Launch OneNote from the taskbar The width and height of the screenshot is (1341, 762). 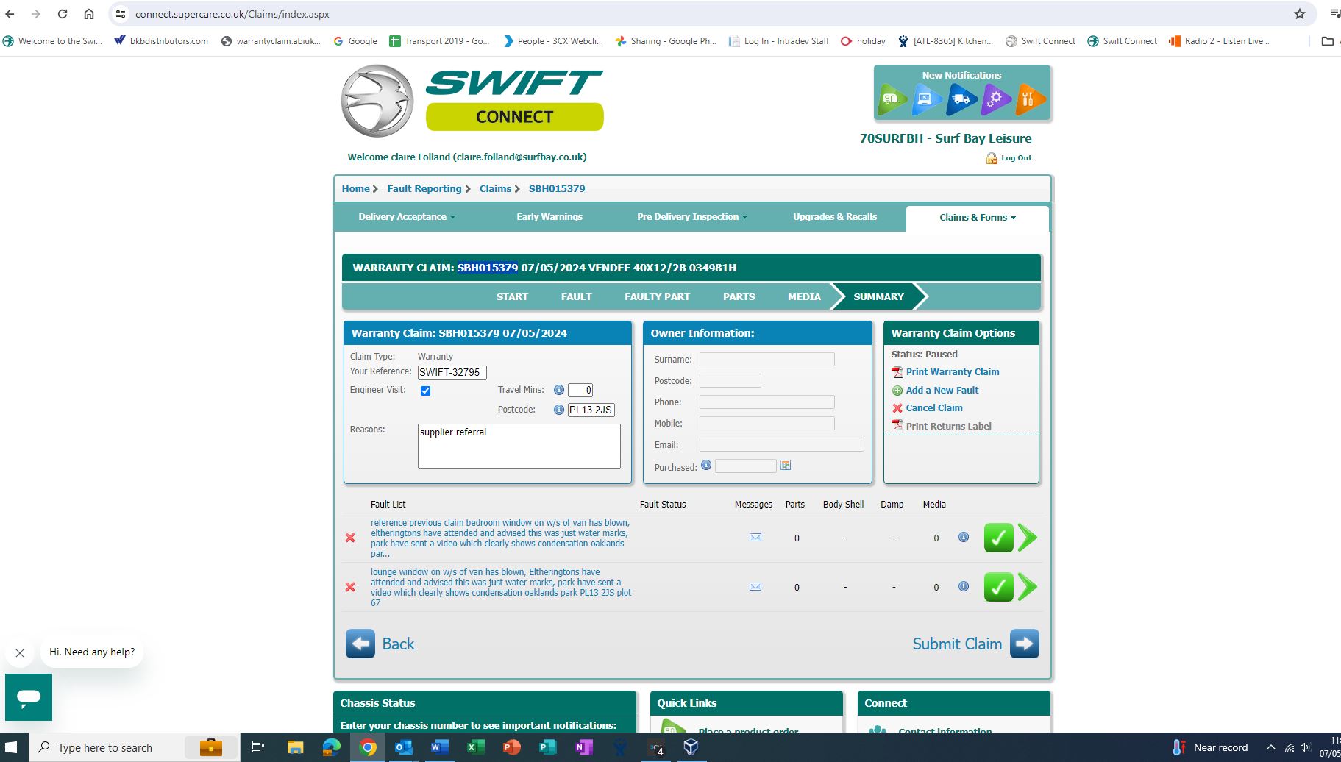tap(583, 747)
